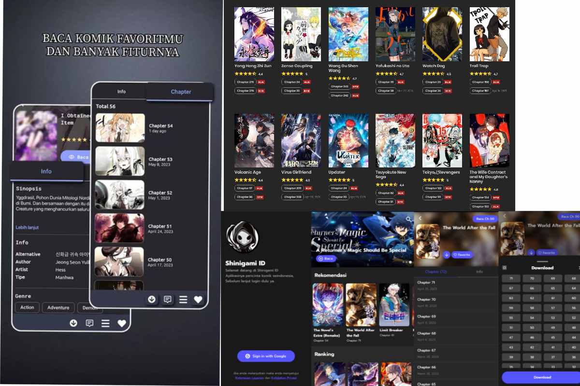Open the Yofukashi no Uta cover
Viewport: 580px width, 386px height.
tap(395, 34)
